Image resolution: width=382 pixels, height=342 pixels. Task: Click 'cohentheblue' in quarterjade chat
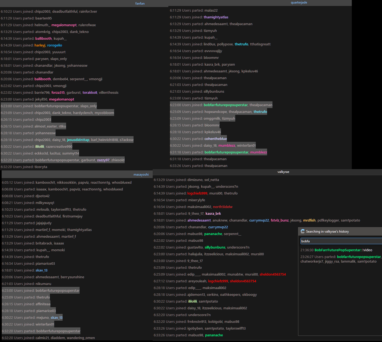pyautogui.click(x=216, y=139)
